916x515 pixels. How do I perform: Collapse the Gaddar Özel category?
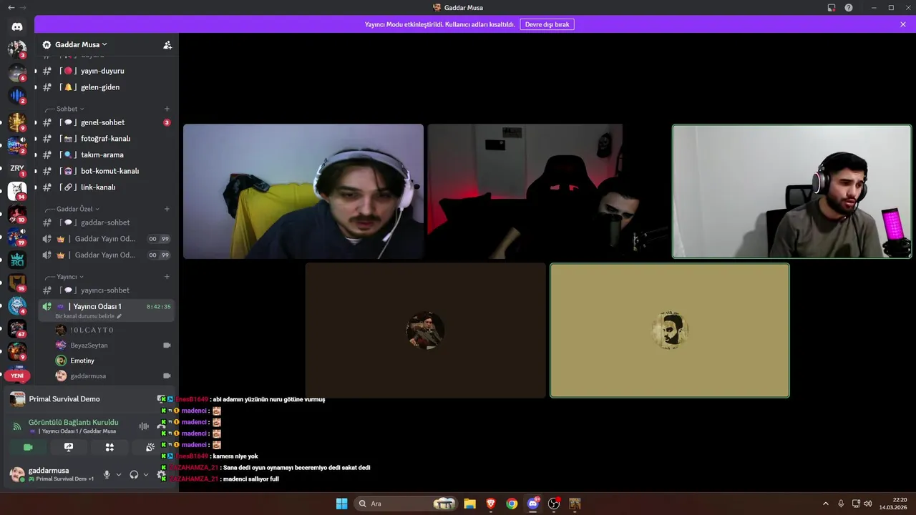[x=78, y=209]
